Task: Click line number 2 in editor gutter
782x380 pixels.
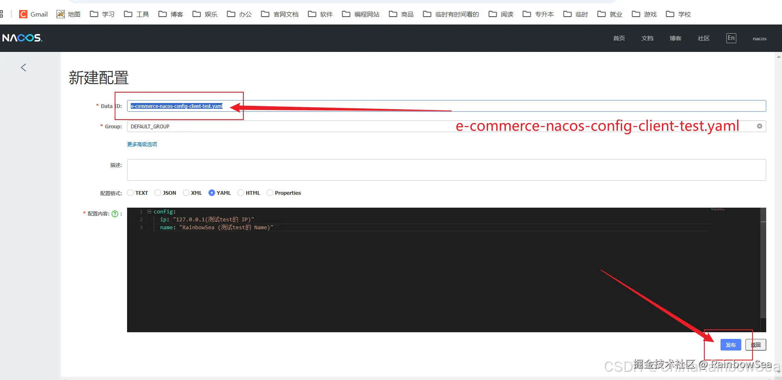Action: click(141, 220)
